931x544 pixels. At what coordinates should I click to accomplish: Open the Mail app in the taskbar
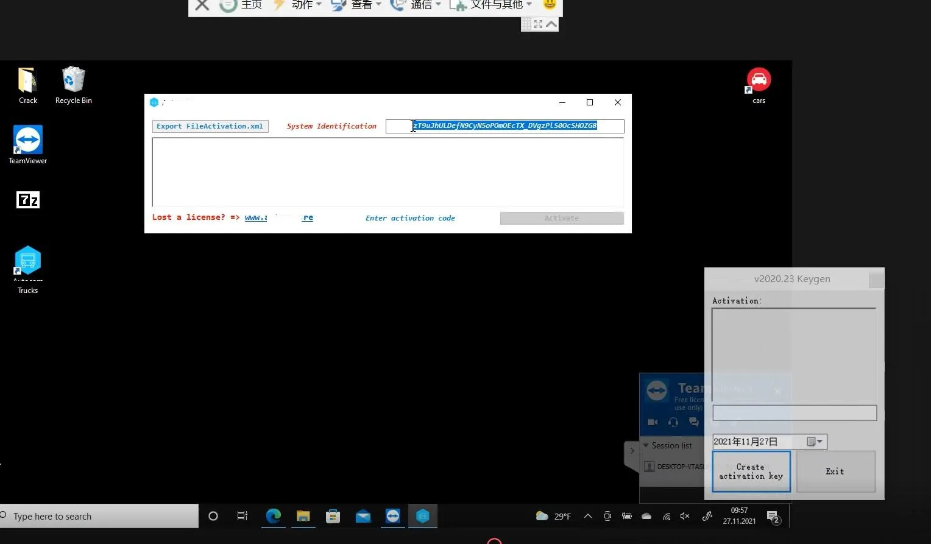363,516
